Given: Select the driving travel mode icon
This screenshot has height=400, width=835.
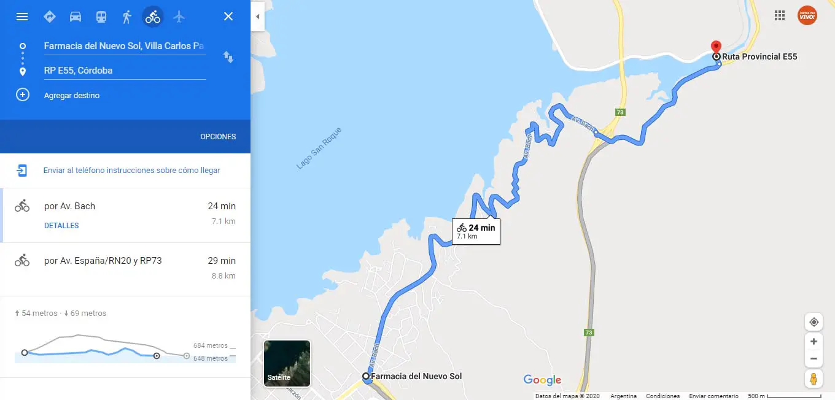Looking at the screenshot, I should point(76,17).
